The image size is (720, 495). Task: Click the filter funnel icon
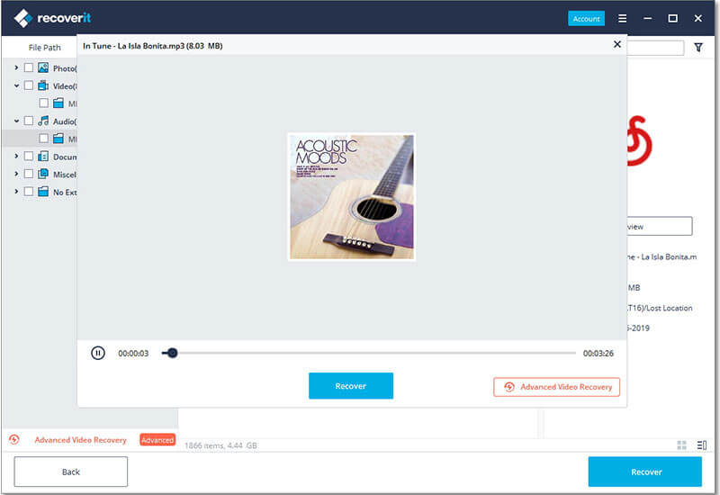tap(698, 48)
